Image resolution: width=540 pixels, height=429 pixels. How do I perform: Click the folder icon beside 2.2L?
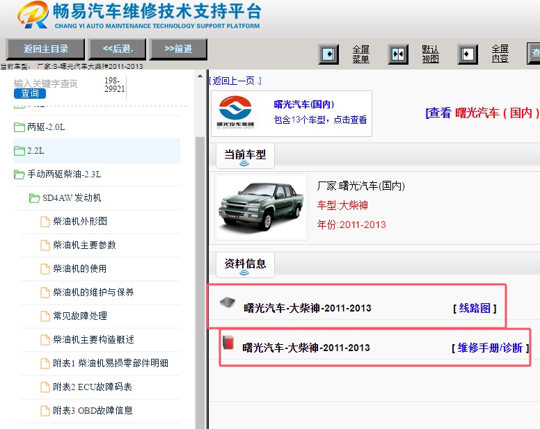point(19,151)
